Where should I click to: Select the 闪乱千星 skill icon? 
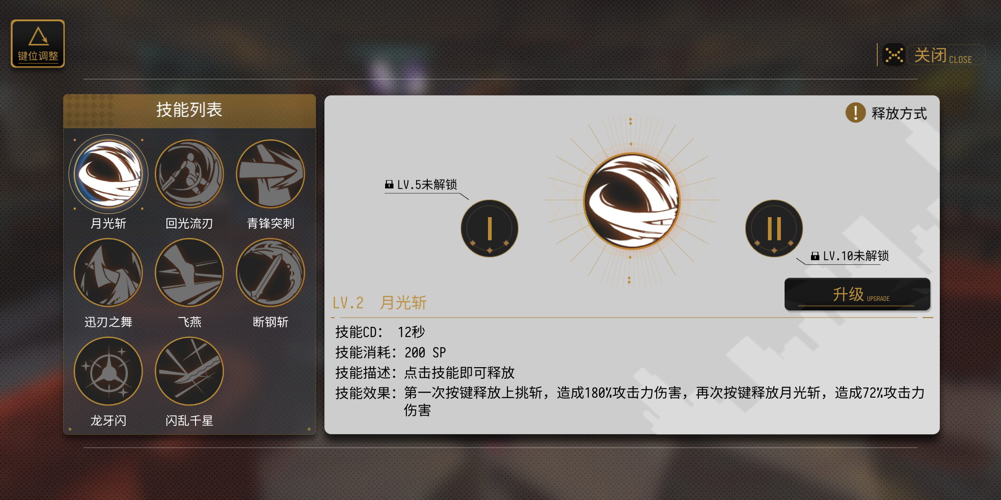189,371
